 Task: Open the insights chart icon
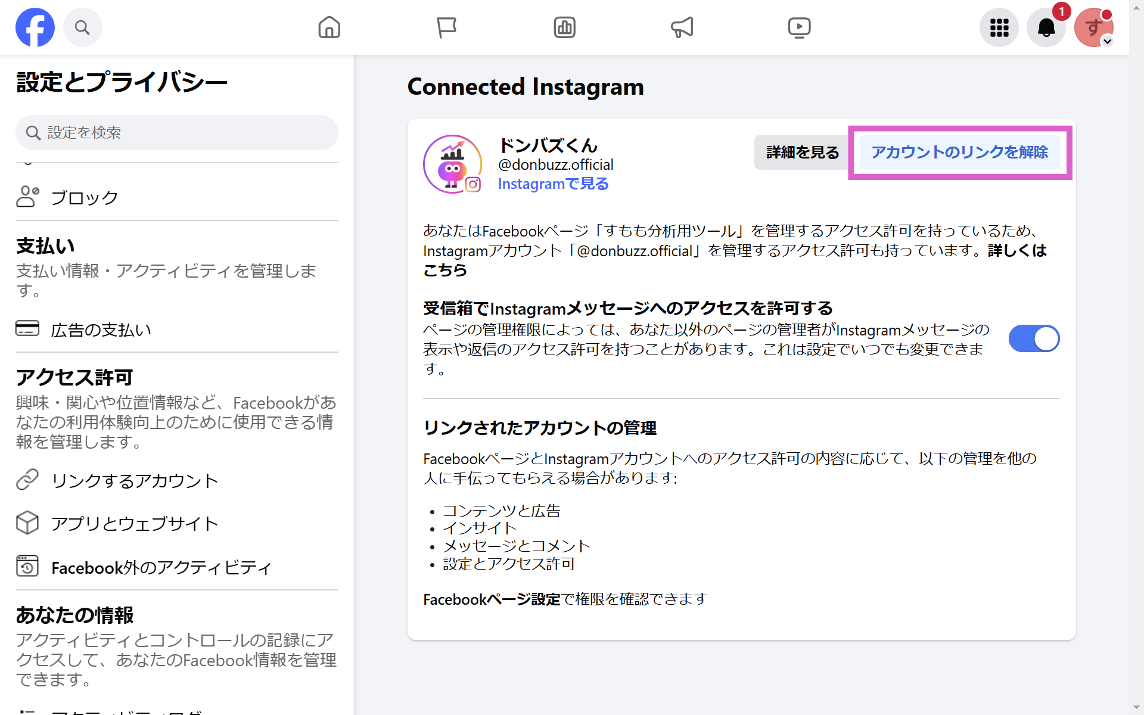564,27
